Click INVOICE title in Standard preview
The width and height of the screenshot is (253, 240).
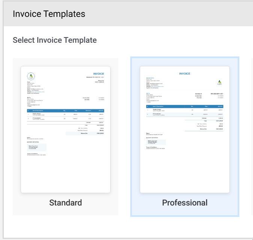99,74
